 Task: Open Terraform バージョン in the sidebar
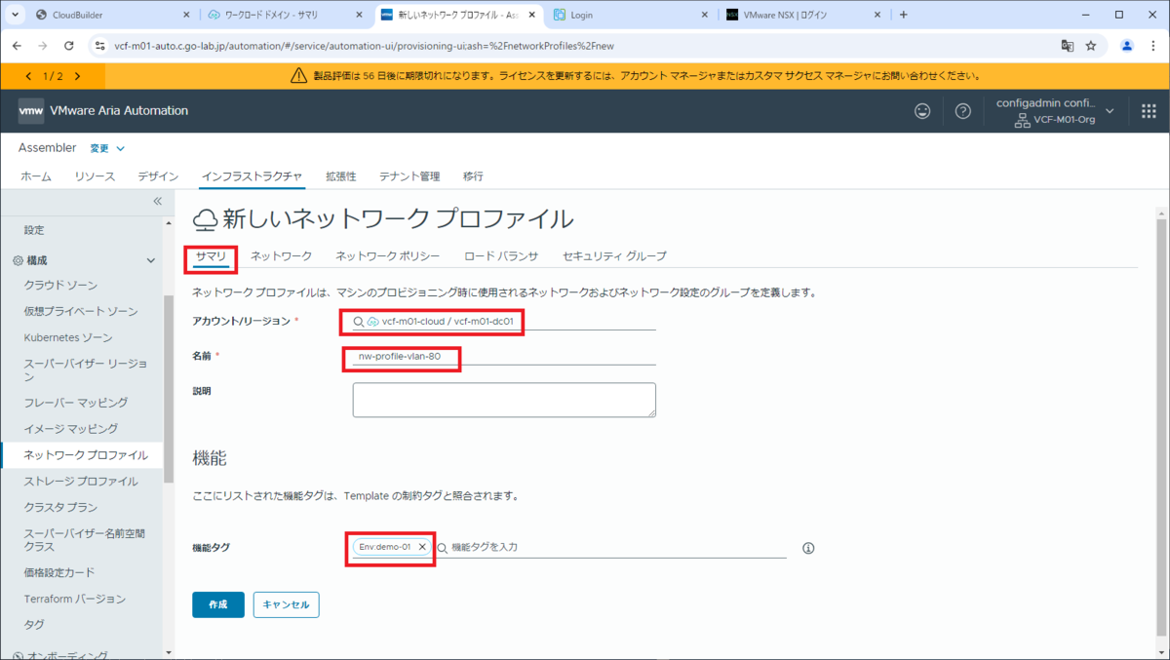click(x=75, y=599)
